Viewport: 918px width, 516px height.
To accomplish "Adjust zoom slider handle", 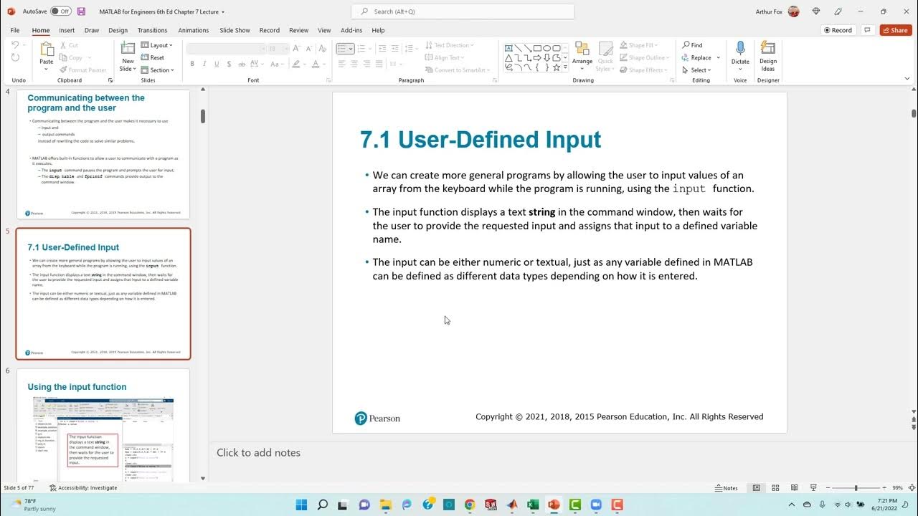I will point(856,488).
